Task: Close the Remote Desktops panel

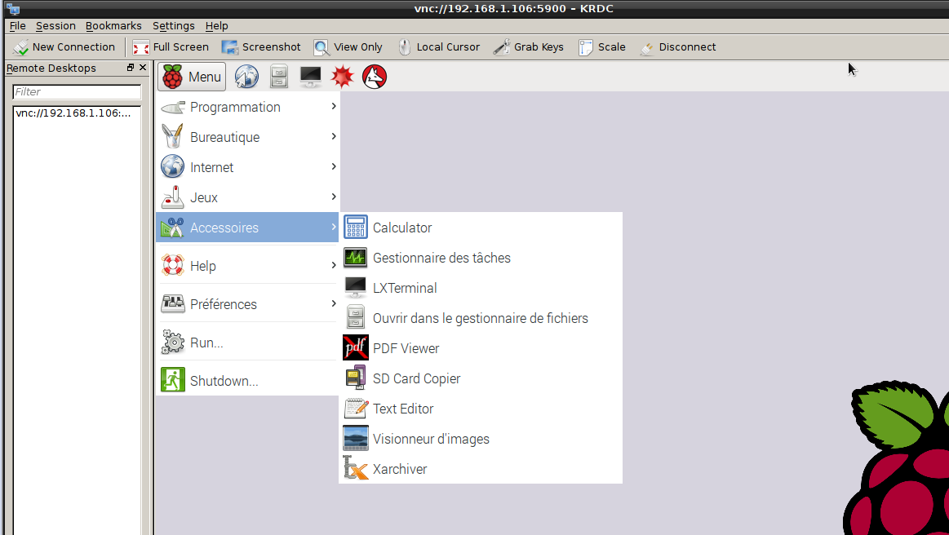Action: click(x=143, y=67)
